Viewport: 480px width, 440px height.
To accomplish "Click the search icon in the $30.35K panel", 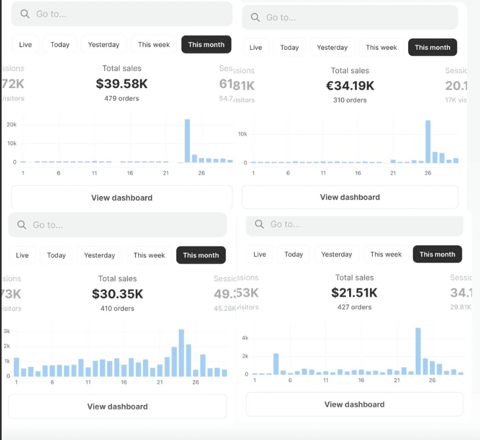I will click(21, 225).
